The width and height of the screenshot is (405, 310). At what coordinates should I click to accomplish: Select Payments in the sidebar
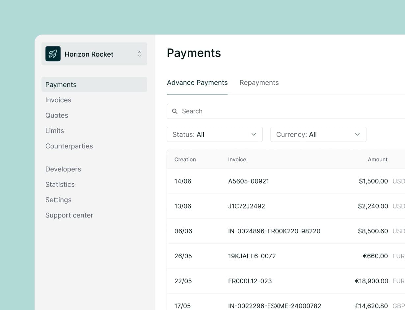click(61, 85)
